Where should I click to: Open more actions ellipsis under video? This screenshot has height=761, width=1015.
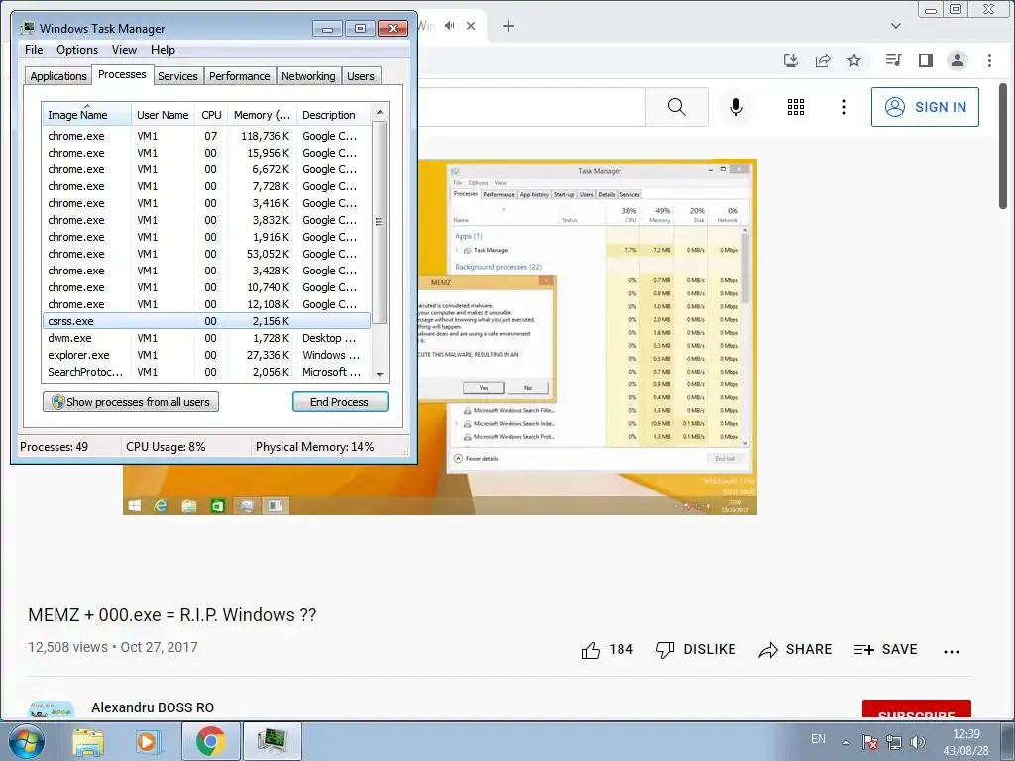pos(952,651)
